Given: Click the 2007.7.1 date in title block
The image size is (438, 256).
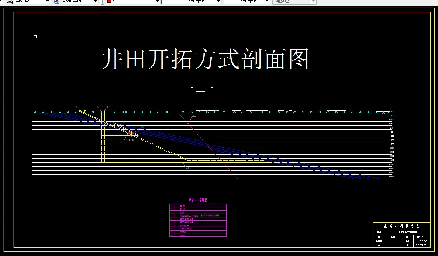Looking at the screenshot, I should click(x=422, y=245).
